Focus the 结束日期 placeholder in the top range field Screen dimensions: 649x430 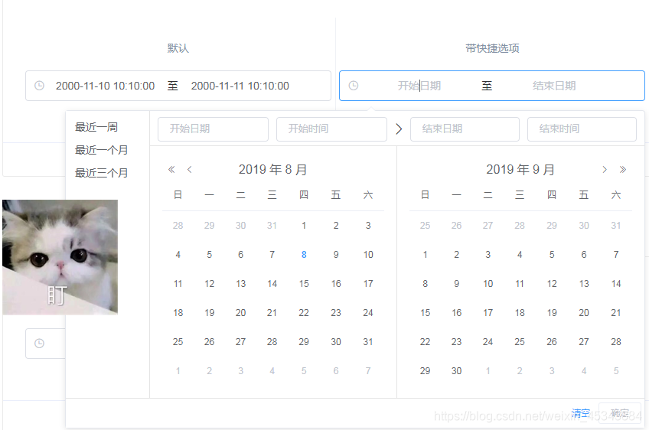coord(554,86)
